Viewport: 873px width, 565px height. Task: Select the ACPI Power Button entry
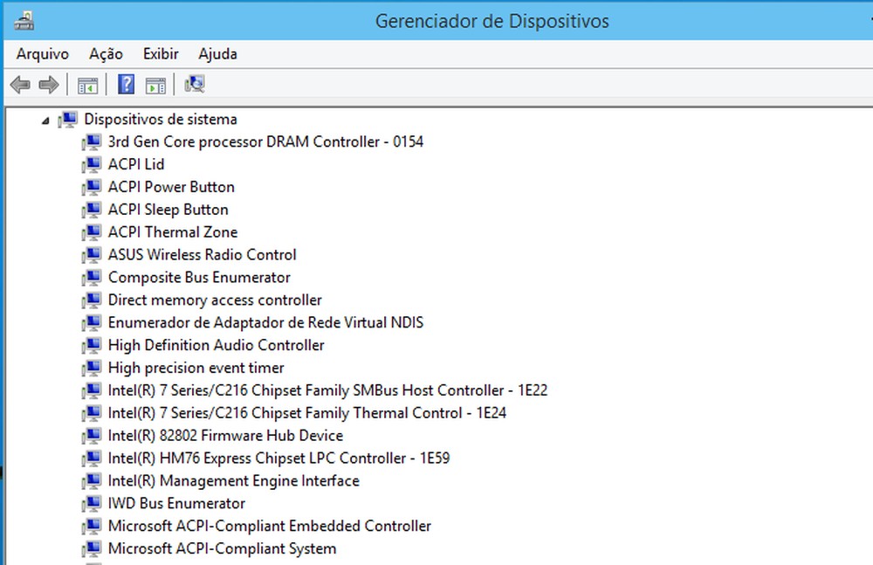click(x=171, y=187)
